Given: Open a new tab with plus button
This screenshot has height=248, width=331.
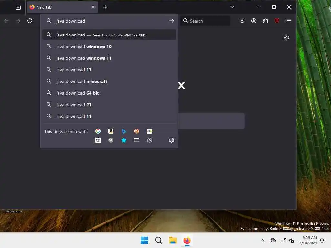Looking at the screenshot, I should tap(105, 7).
